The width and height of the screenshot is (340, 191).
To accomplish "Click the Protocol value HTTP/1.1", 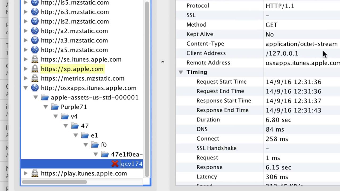I will coord(280,6).
